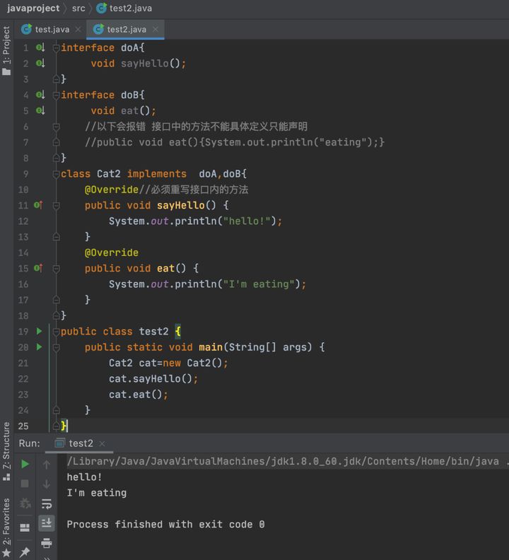This screenshot has width=509, height=560.
Task: Open the Project tool window
Action: point(6,51)
